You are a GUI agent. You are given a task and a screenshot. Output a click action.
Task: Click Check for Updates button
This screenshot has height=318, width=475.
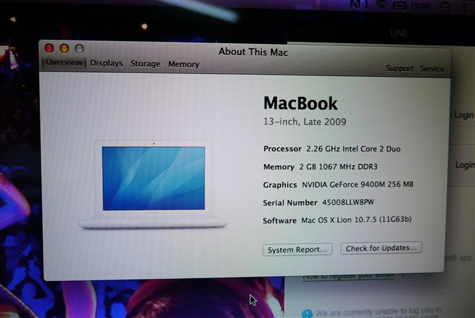coord(381,248)
